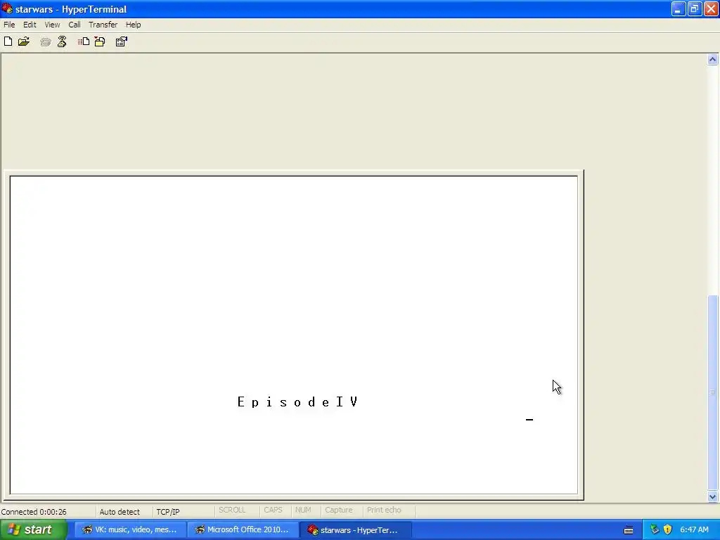
Task: Click Connected 0:00:26 status entry
Action: (x=34, y=512)
